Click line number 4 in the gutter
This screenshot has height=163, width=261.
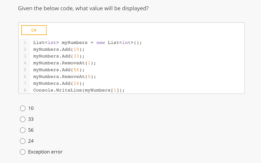point(25,63)
